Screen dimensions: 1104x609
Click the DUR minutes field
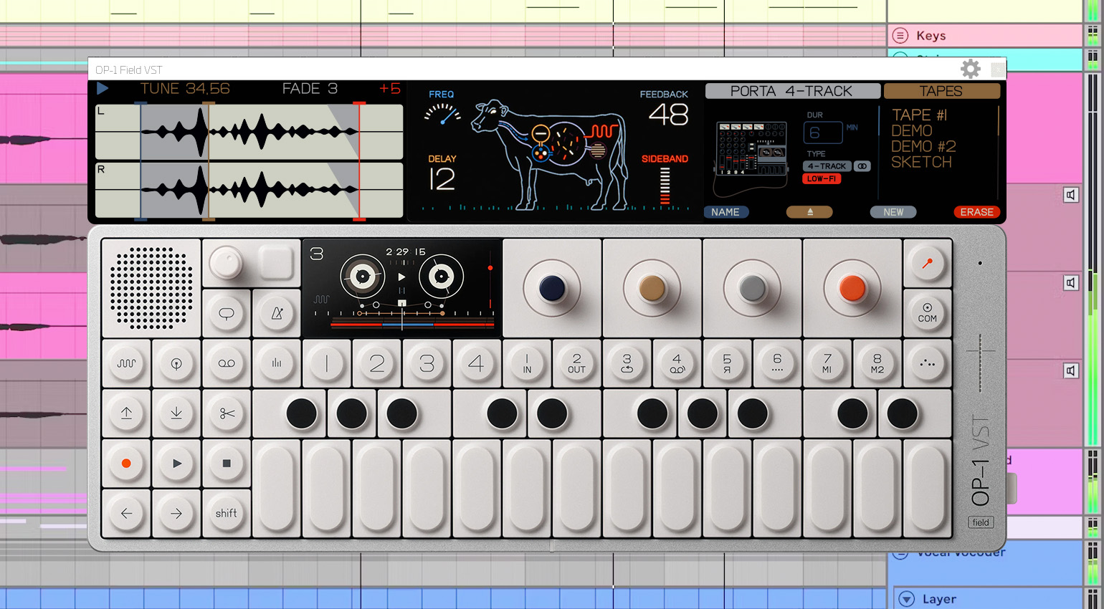823,133
